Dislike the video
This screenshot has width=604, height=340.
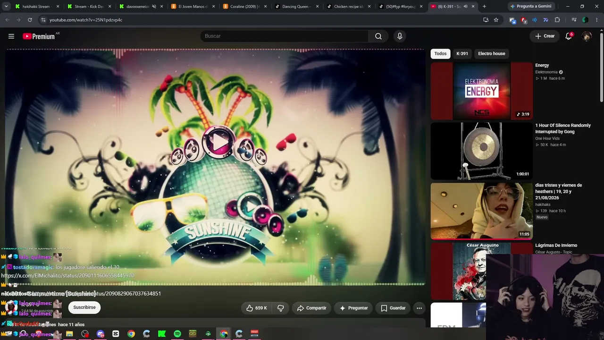(x=280, y=308)
